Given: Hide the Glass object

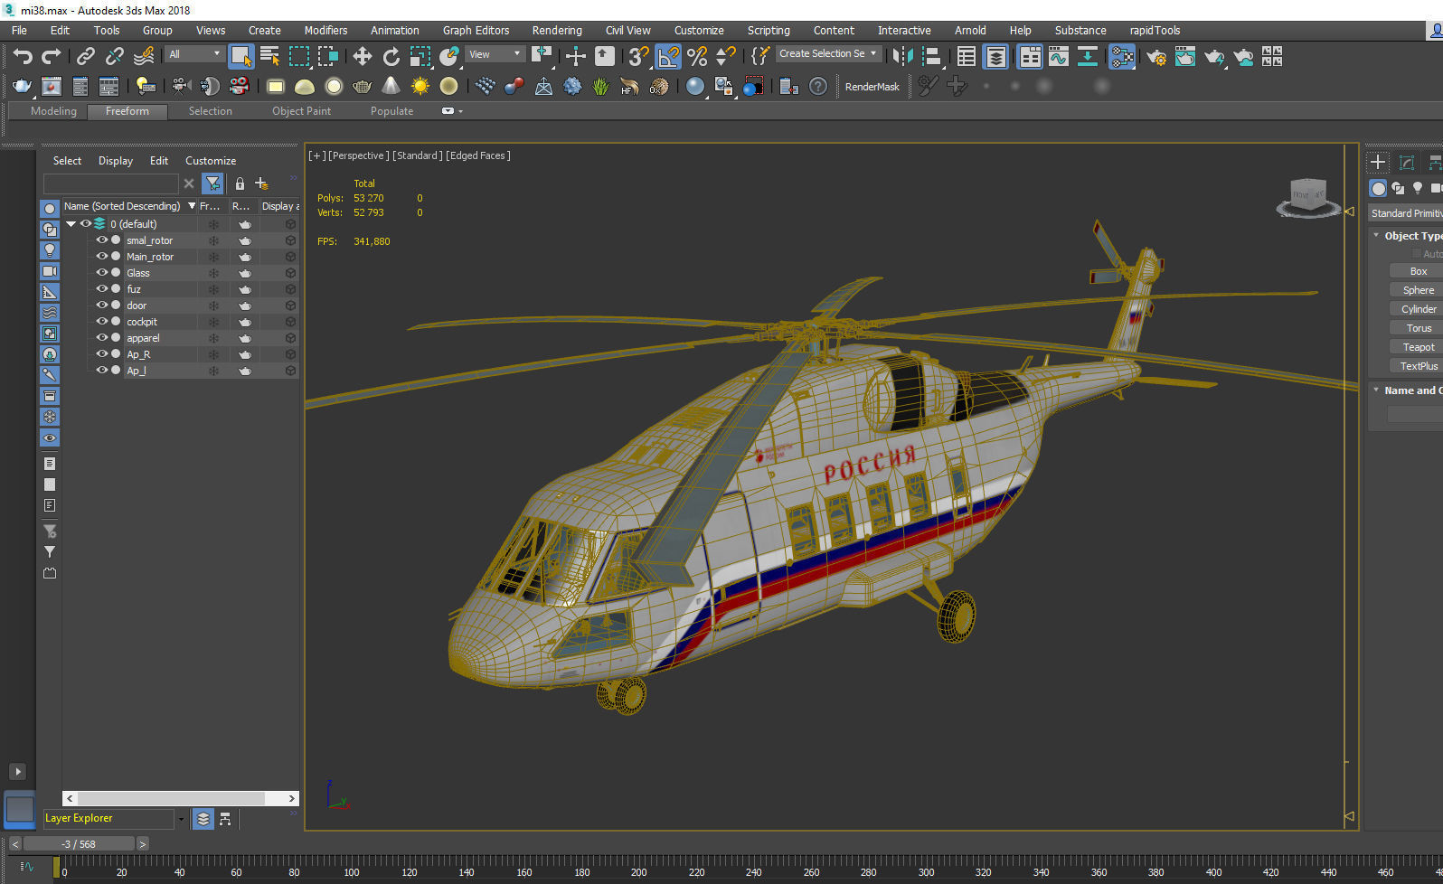Looking at the screenshot, I should click(102, 273).
